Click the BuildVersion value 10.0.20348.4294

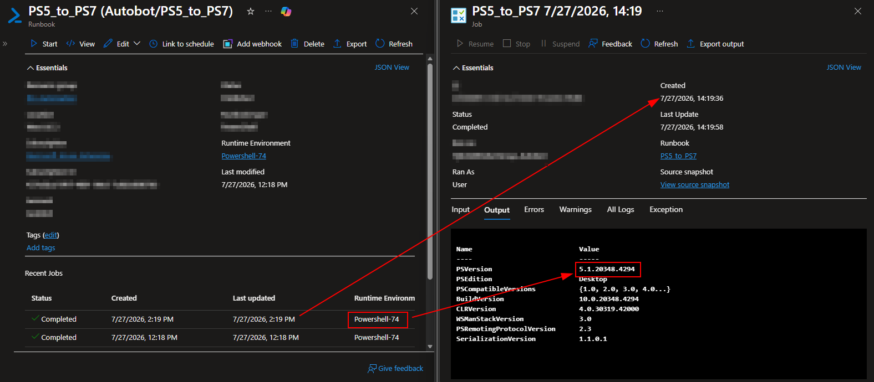click(x=609, y=299)
